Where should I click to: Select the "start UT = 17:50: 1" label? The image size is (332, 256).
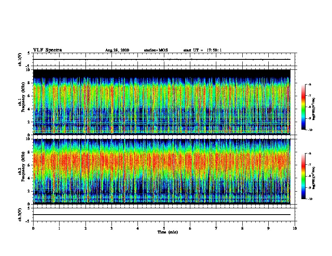(202, 50)
